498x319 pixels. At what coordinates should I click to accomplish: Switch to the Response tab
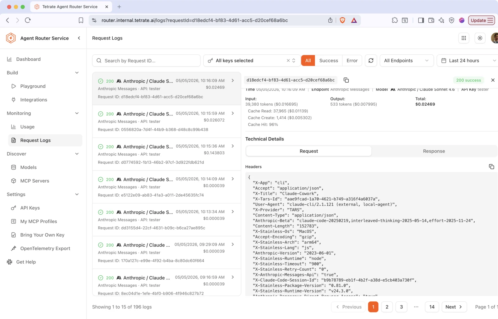[434, 151]
